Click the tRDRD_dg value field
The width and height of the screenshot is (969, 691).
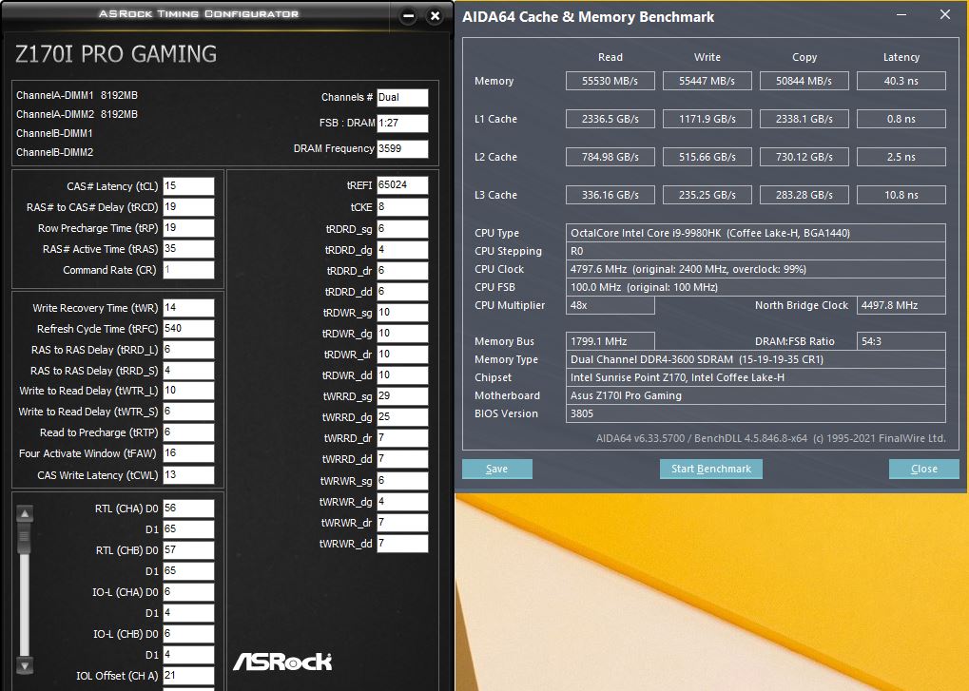(402, 250)
